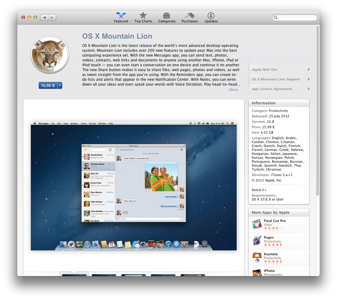The height and width of the screenshot is (300, 337).
Task: Click Size: 4.05 GB text
Action: (x=262, y=132)
